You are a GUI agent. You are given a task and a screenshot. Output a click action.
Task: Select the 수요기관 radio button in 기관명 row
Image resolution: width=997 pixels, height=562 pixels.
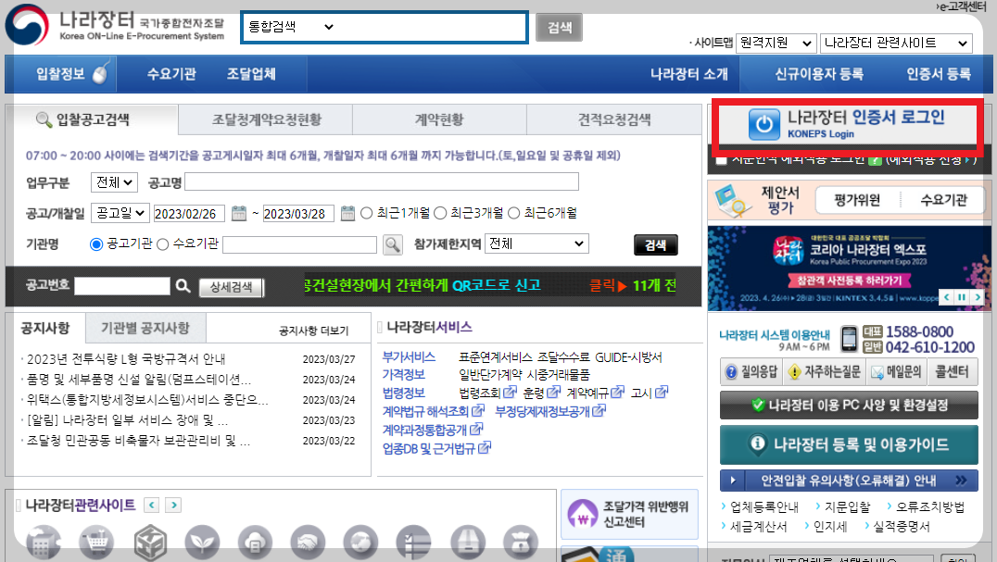[x=163, y=244]
